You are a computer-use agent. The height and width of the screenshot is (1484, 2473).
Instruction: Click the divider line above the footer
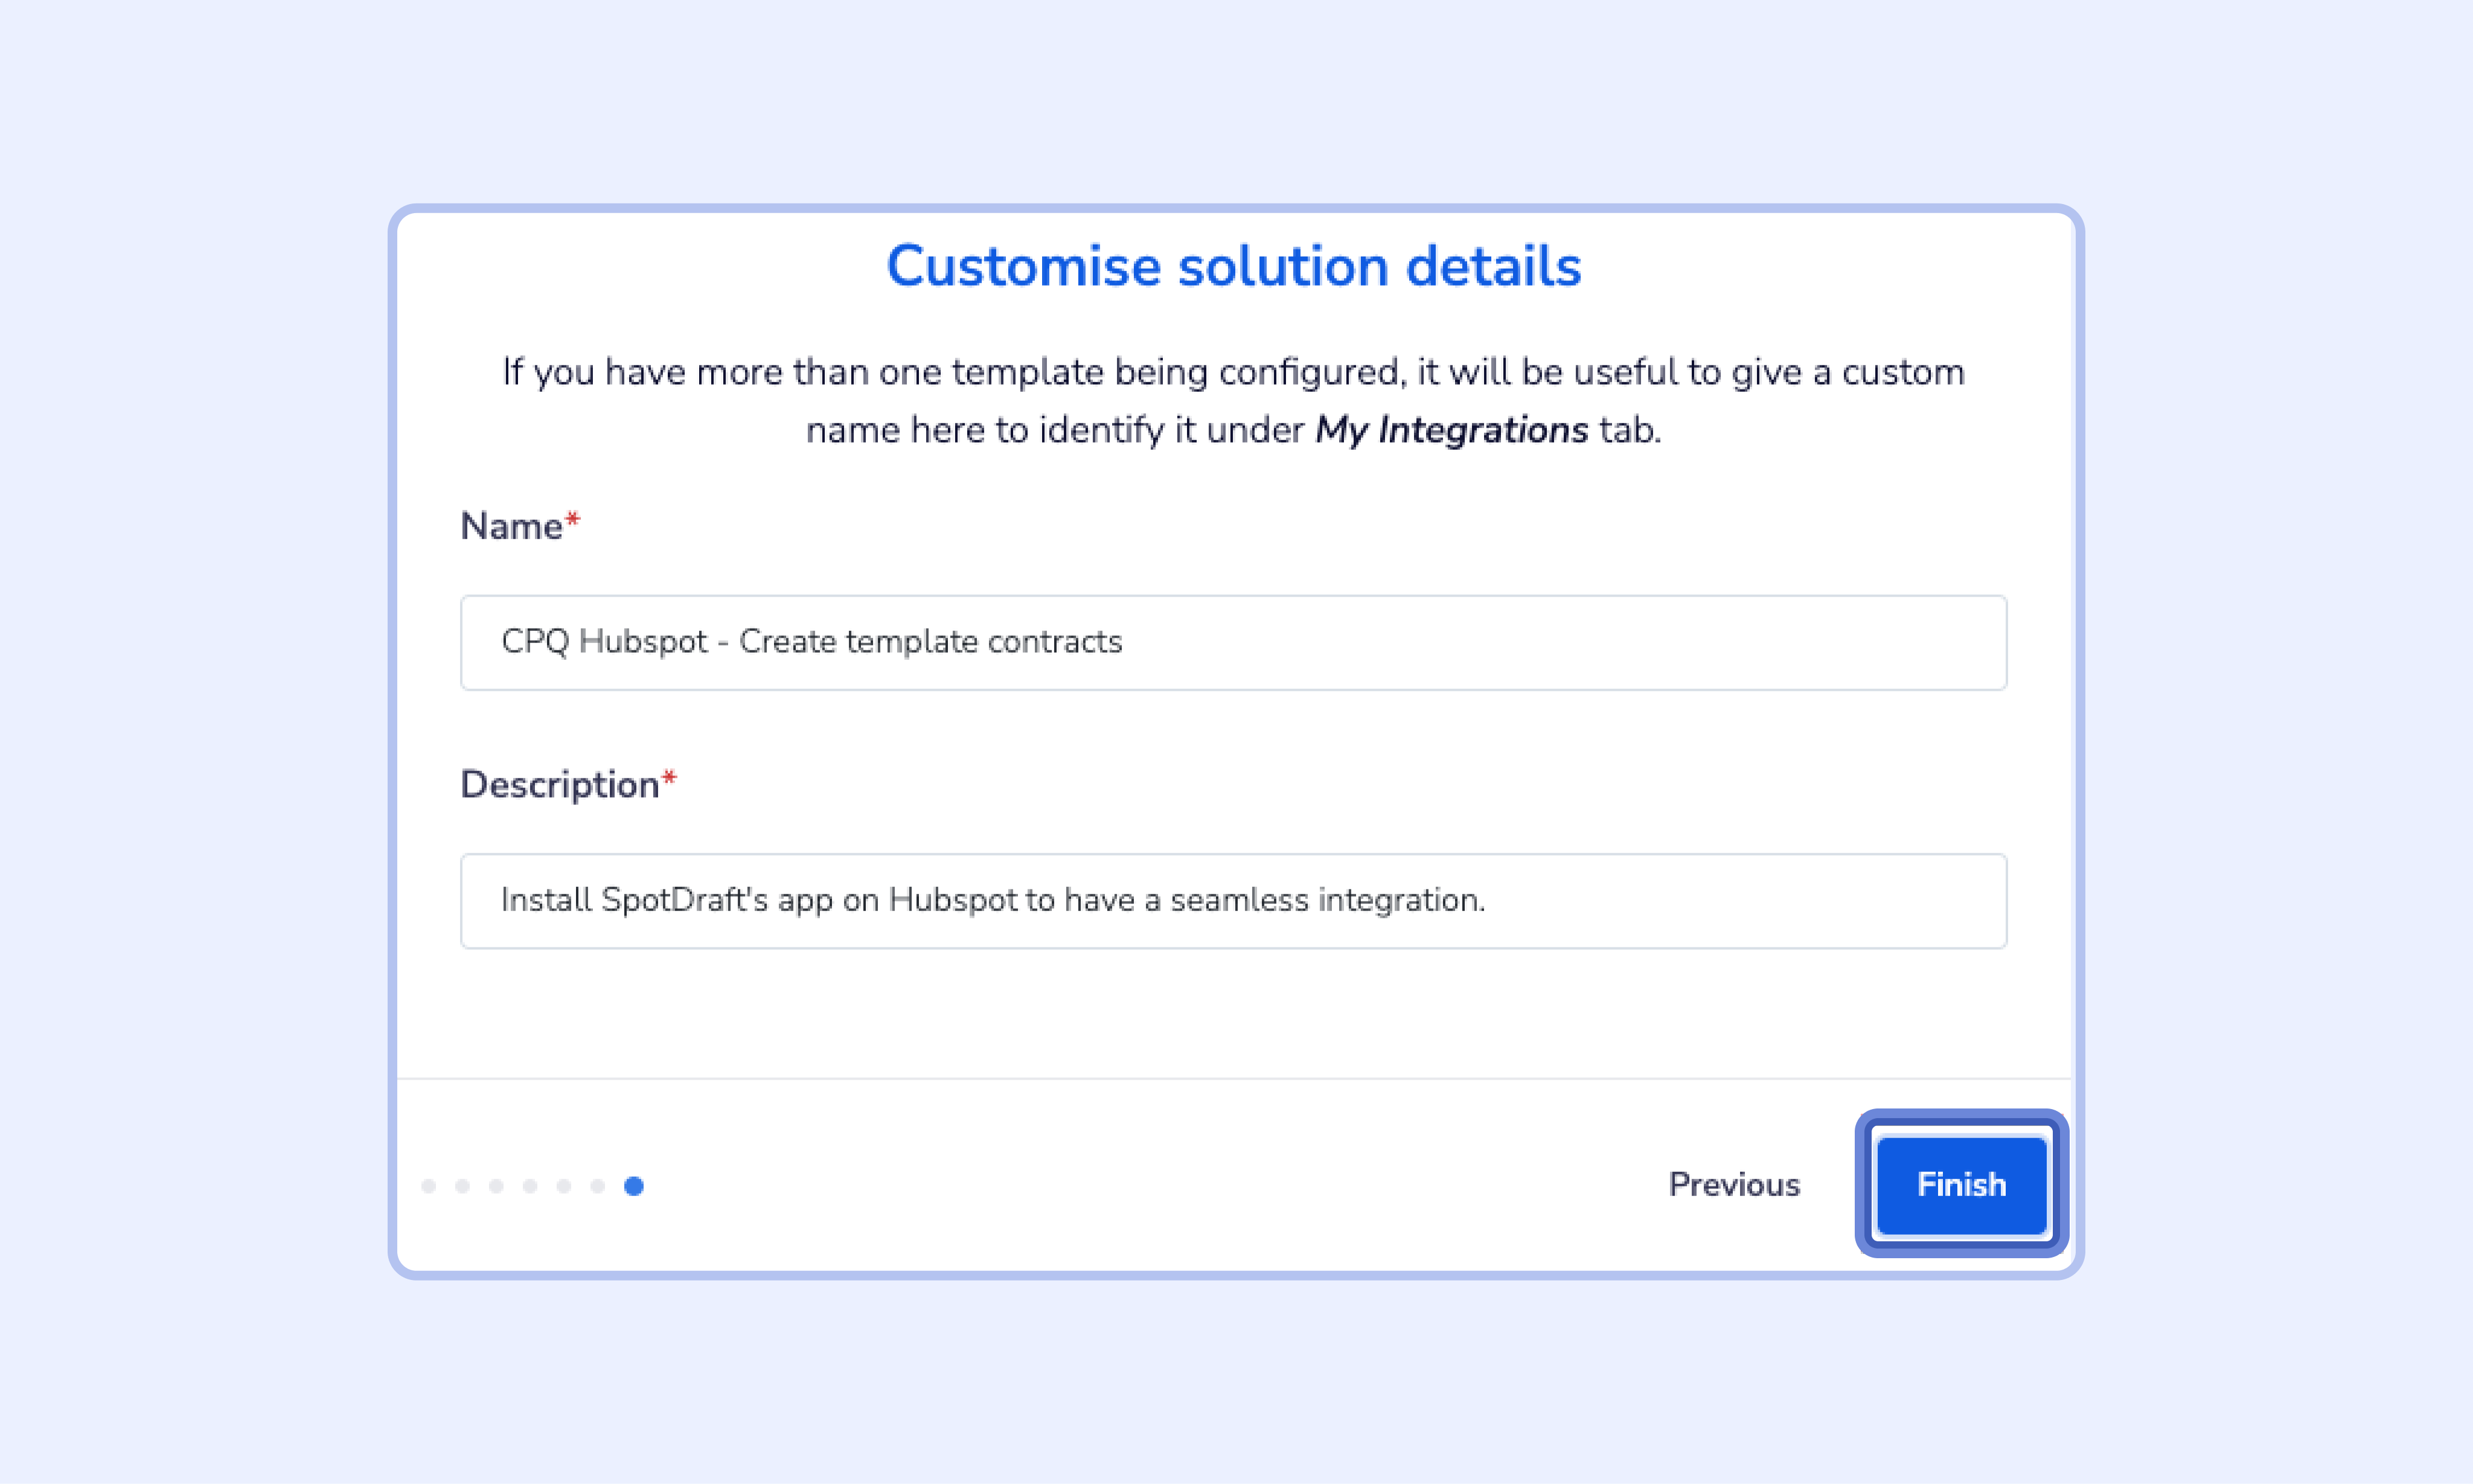tap(1233, 1079)
